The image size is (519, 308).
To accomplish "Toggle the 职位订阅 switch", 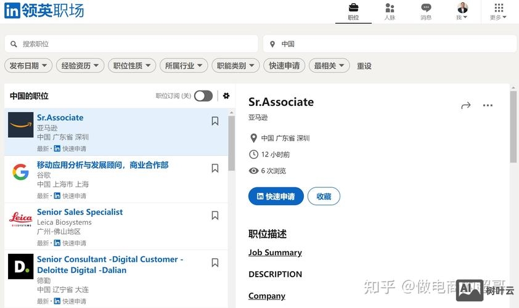I will click(203, 96).
